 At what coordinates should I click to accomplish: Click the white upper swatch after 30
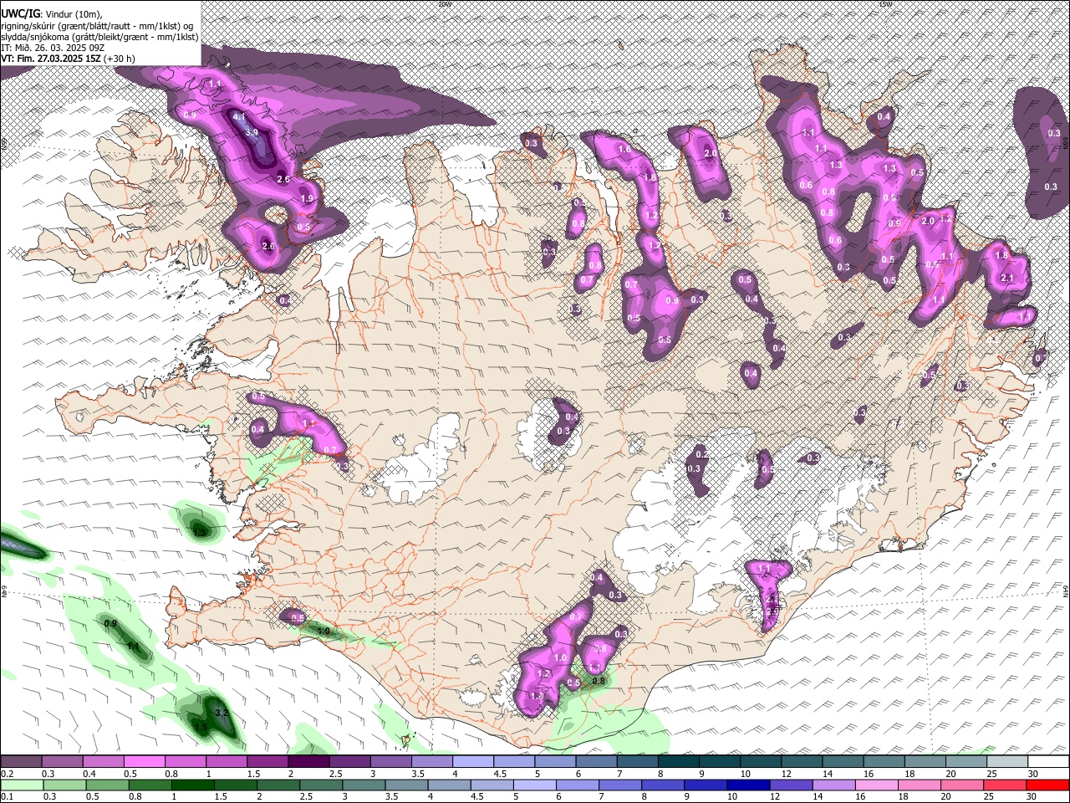point(1048,761)
